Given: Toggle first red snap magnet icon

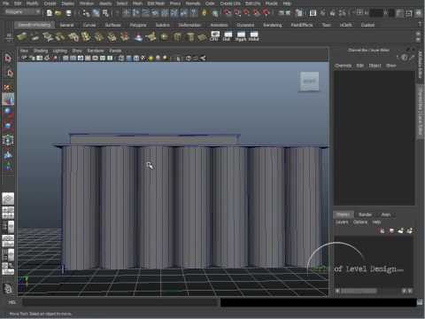Looking at the screenshot, I should tap(227, 12).
